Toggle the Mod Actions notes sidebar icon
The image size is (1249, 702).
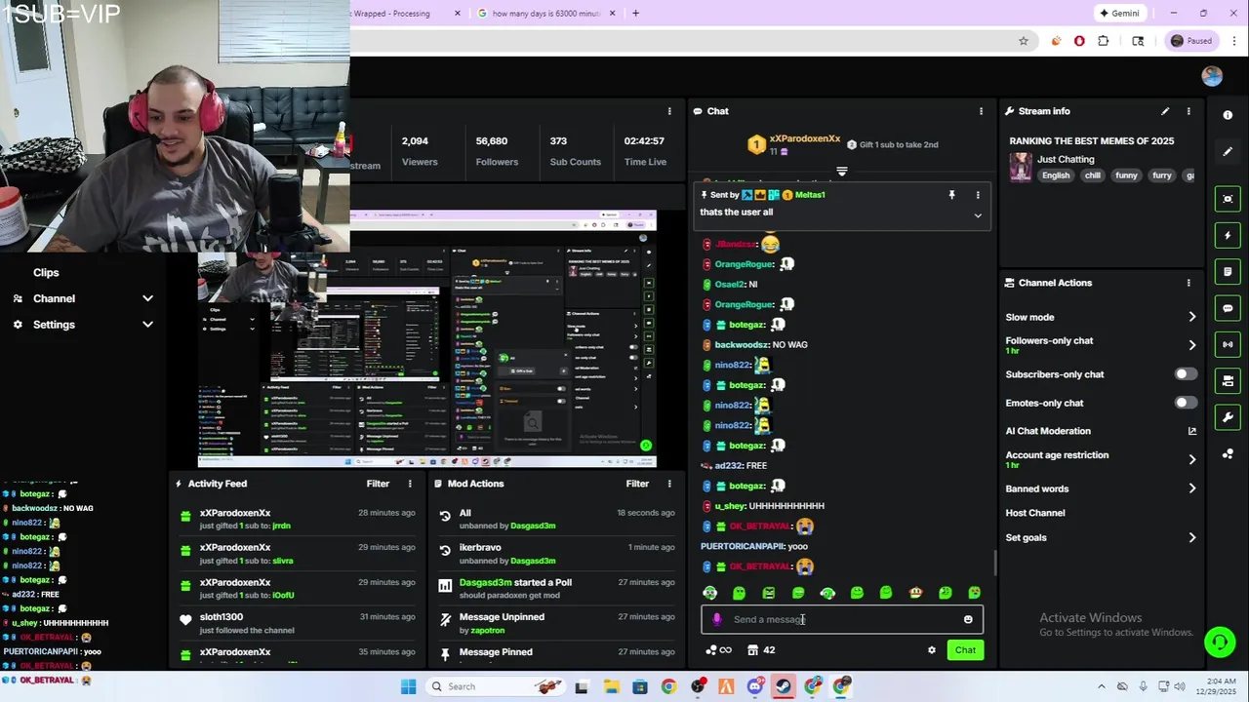click(x=1228, y=271)
